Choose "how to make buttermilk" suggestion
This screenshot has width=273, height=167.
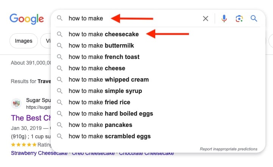(x=101, y=46)
